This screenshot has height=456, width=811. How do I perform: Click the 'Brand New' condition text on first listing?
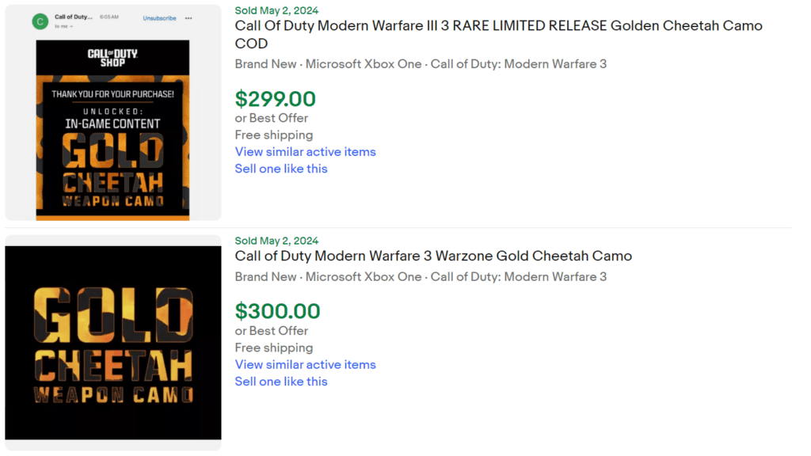click(x=265, y=63)
